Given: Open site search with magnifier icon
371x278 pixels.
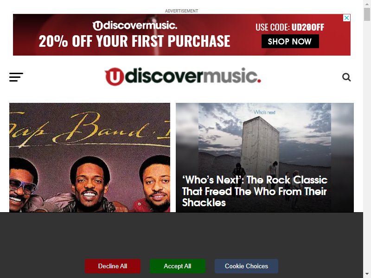Looking at the screenshot, I should click(x=346, y=77).
